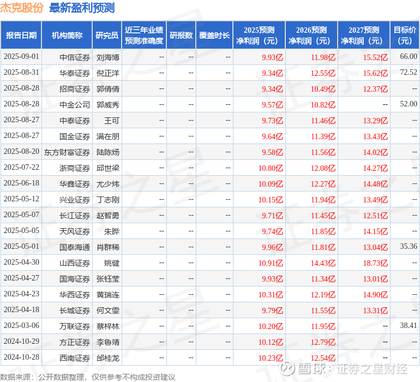Click the 目标价 column header
420x382 pixels.
405,35
